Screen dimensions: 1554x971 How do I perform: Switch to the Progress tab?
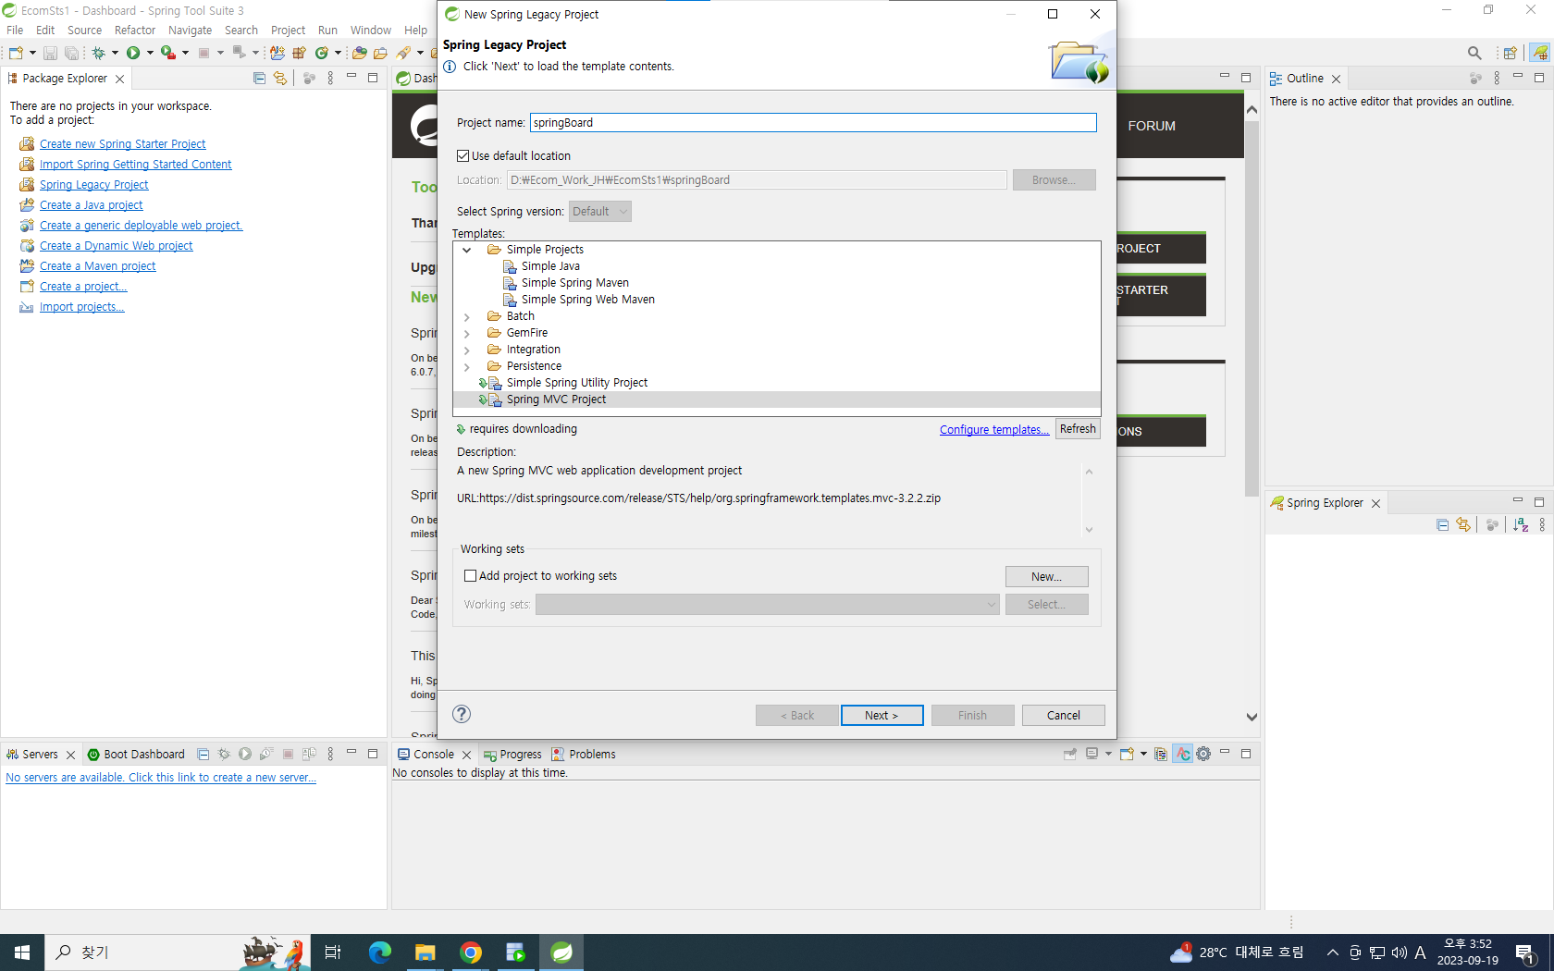(512, 754)
